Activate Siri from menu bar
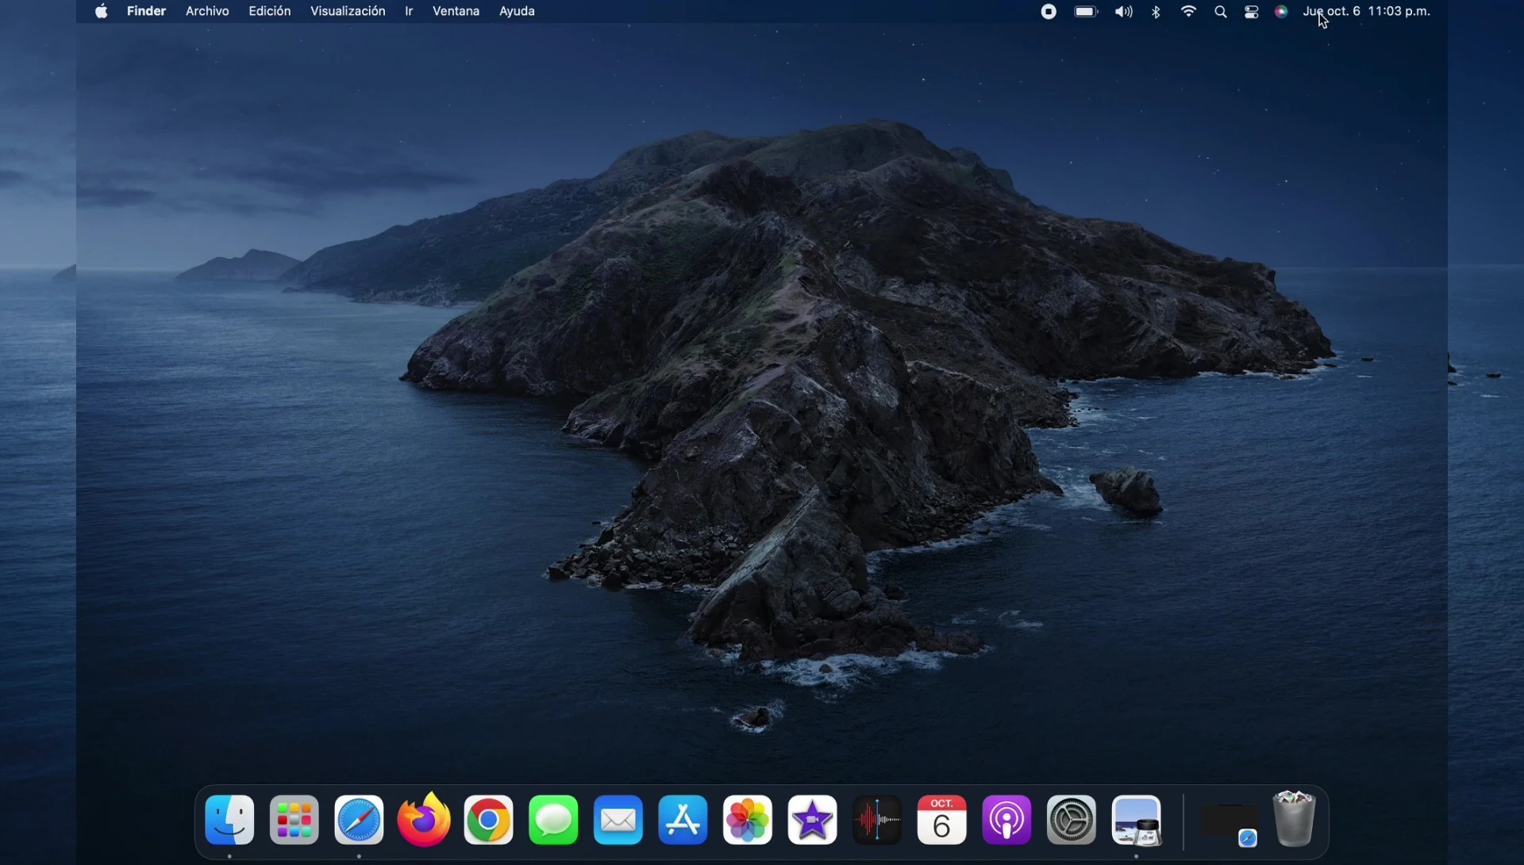Viewport: 1524px width, 865px height. (x=1282, y=12)
